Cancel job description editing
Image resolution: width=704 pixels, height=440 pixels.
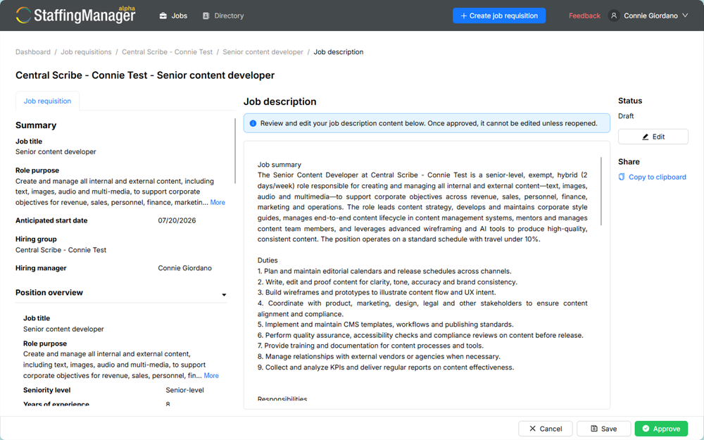546,429
